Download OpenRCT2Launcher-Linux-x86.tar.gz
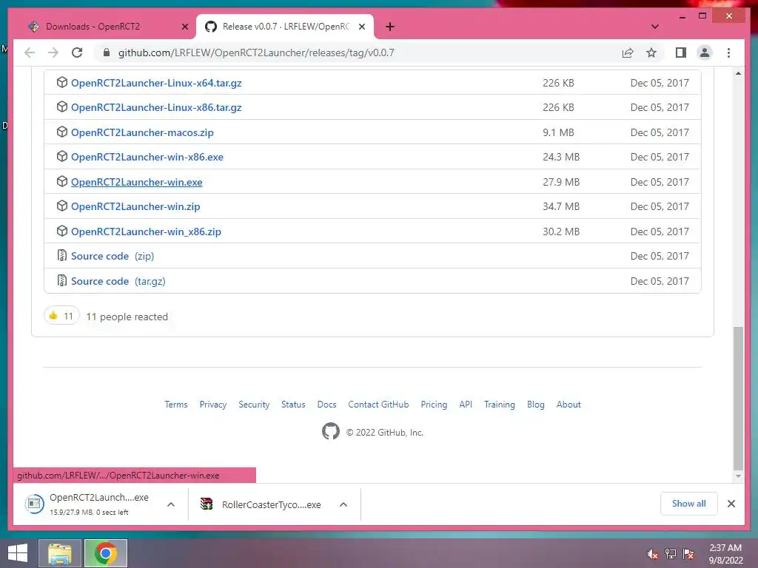Image resolution: width=758 pixels, height=568 pixels. pyautogui.click(x=156, y=107)
